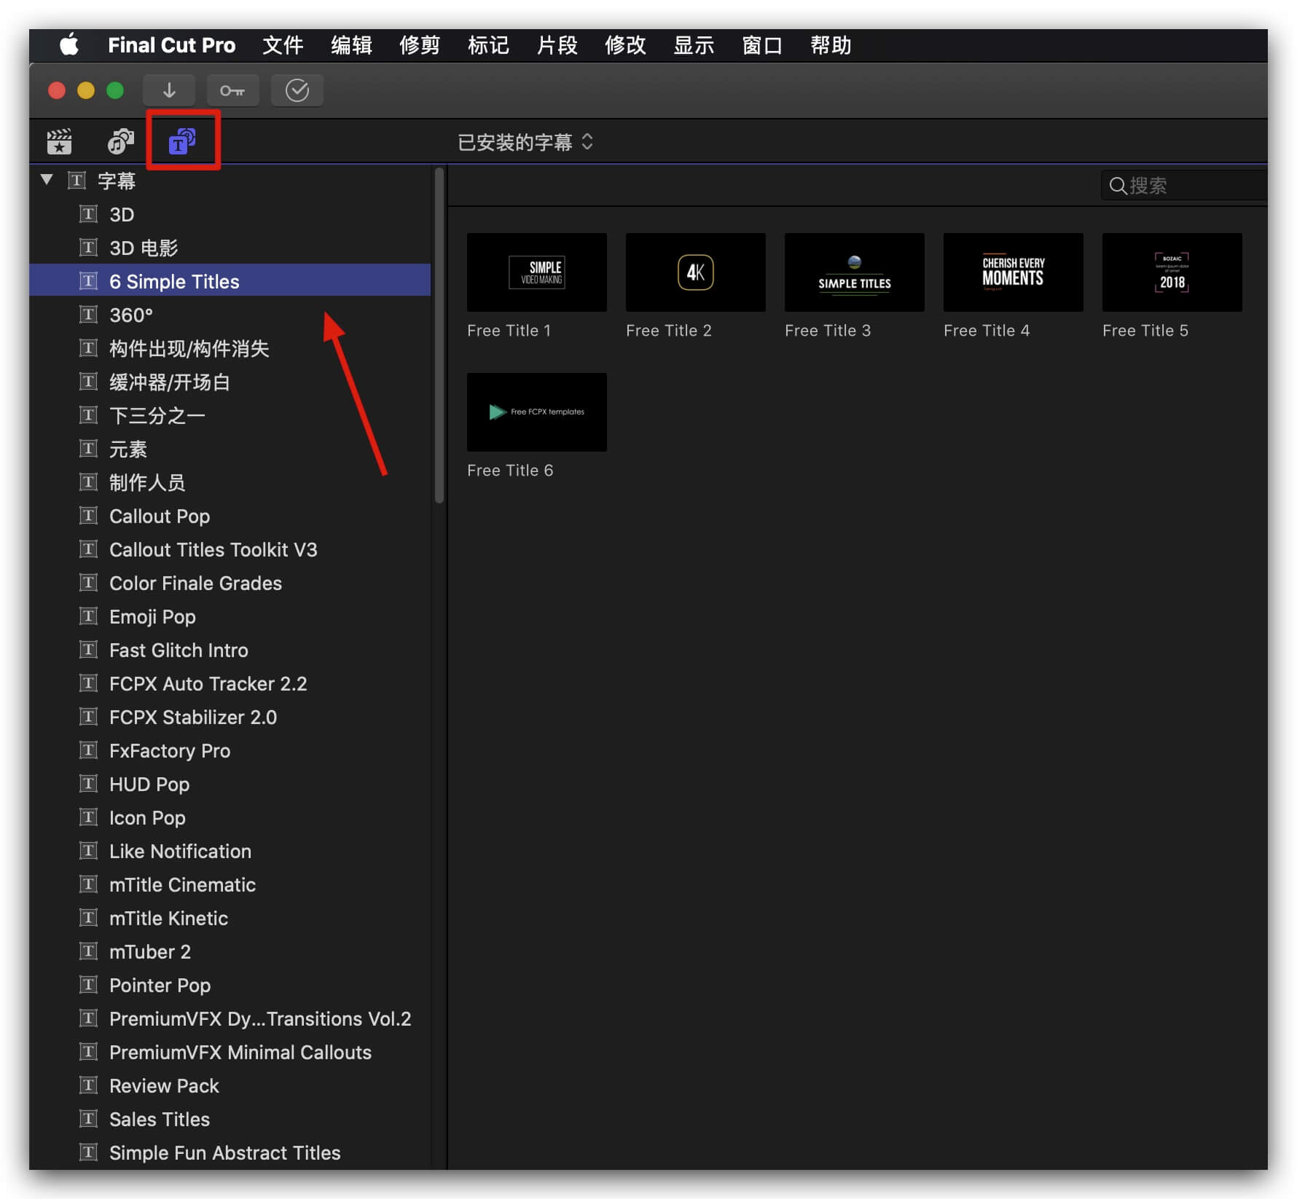Click in the 搜索 search field

coord(1185,186)
